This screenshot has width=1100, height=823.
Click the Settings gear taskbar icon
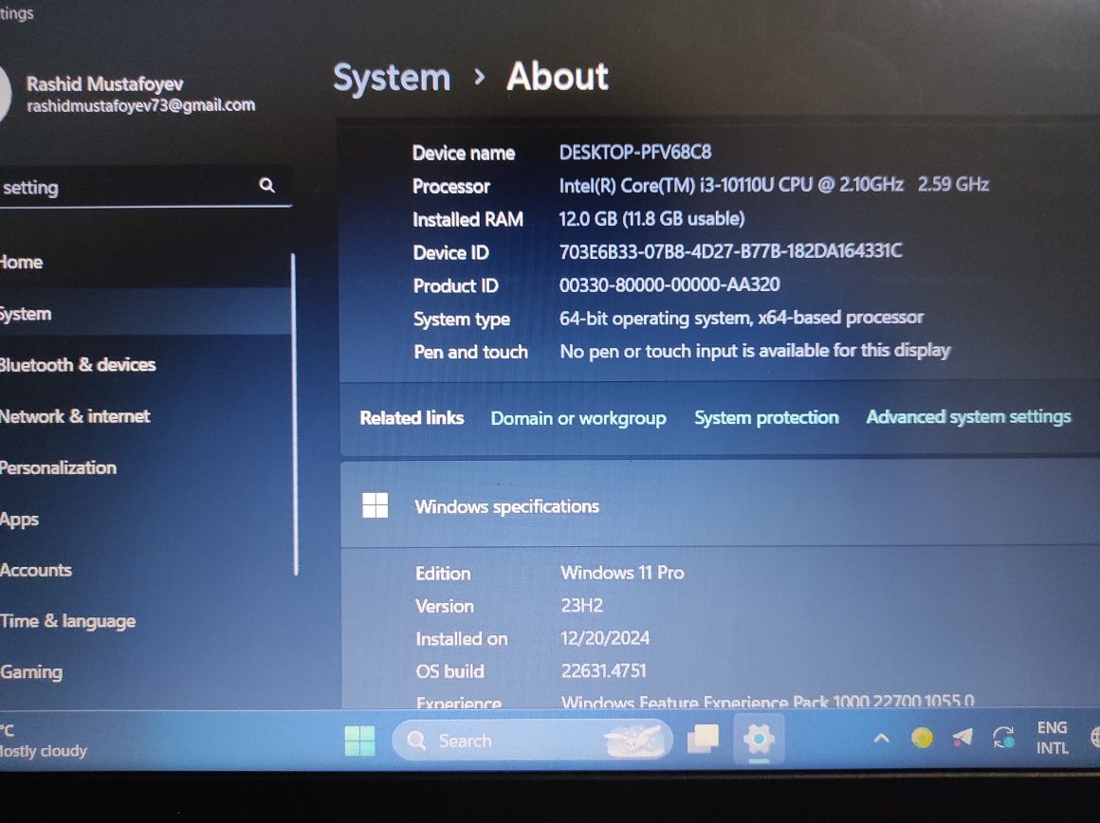pyautogui.click(x=759, y=738)
